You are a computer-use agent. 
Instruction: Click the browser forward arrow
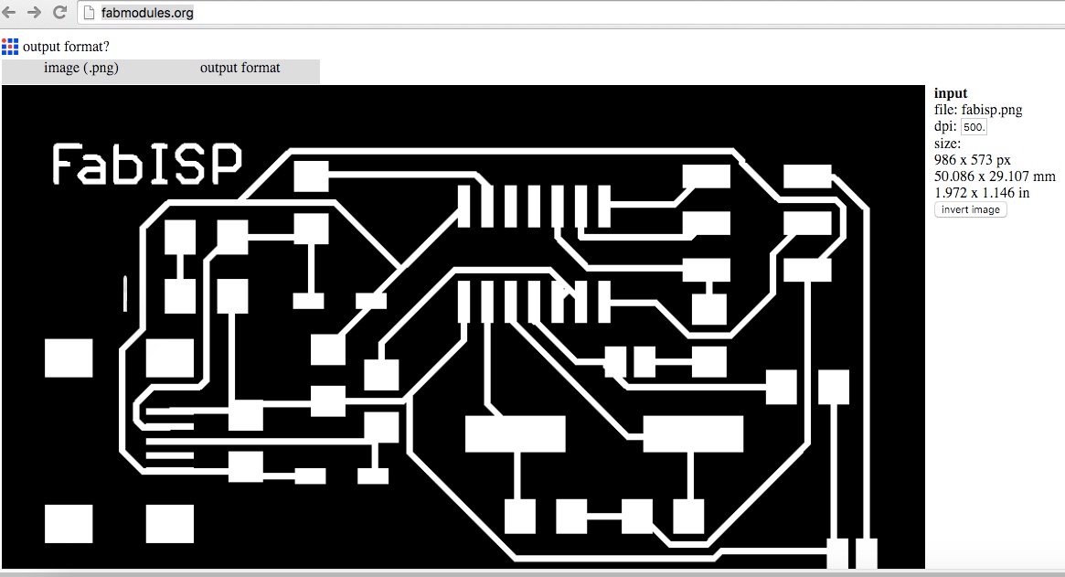pos(34,12)
